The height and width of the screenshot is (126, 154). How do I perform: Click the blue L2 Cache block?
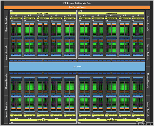[x=77, y=67]
